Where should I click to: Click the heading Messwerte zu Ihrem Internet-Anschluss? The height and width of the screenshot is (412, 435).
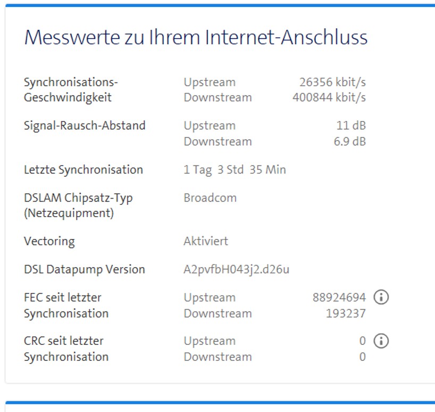click(196, 37)
